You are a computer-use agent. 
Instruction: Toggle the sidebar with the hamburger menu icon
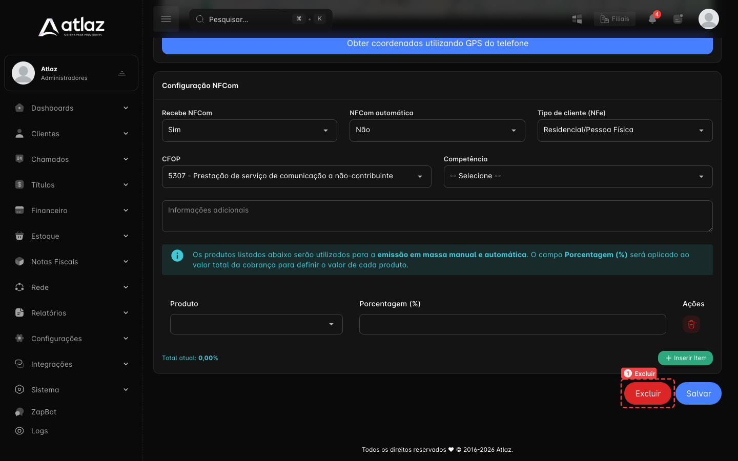[x=166, y=19]
